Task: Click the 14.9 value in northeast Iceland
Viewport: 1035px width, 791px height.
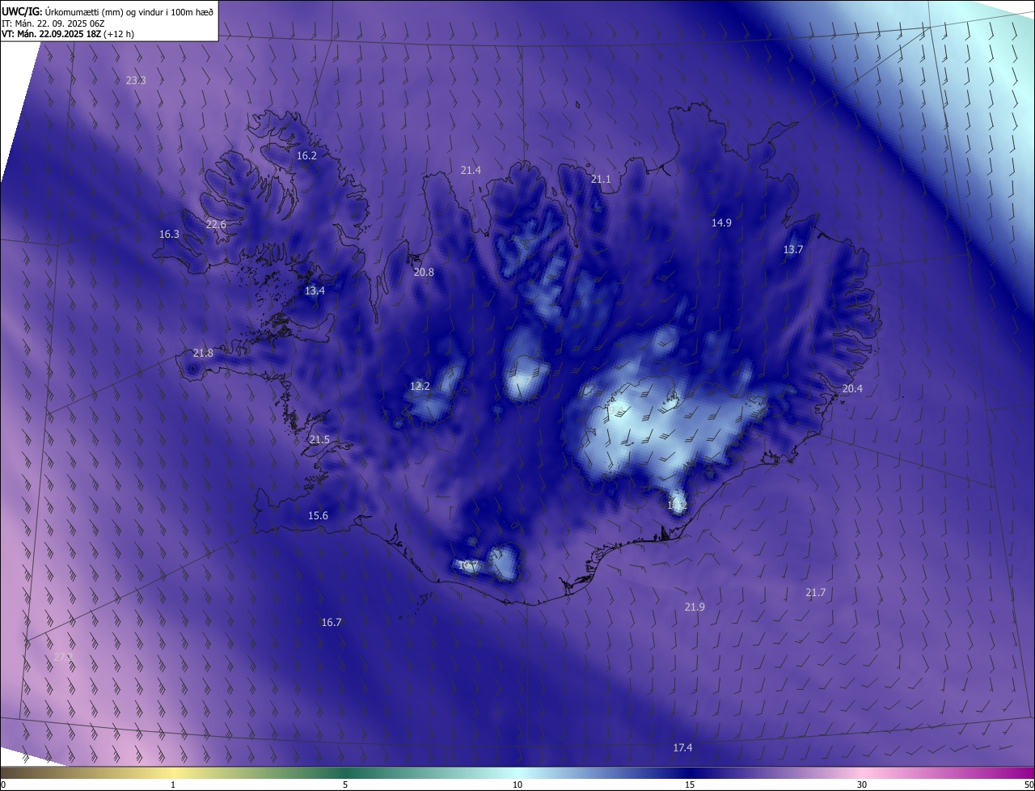Action: coord(721,222)
